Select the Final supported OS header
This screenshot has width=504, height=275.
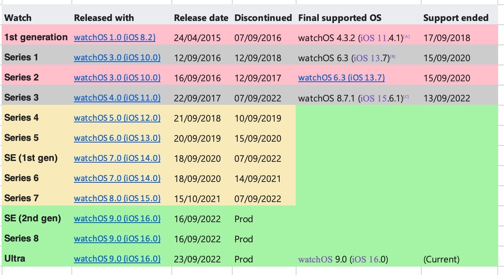coord(339,18)
